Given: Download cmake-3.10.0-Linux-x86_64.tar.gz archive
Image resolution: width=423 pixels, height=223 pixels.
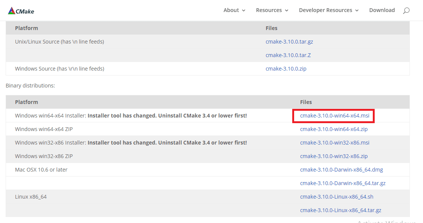Looking at the screenshot, I should [341, 210].
